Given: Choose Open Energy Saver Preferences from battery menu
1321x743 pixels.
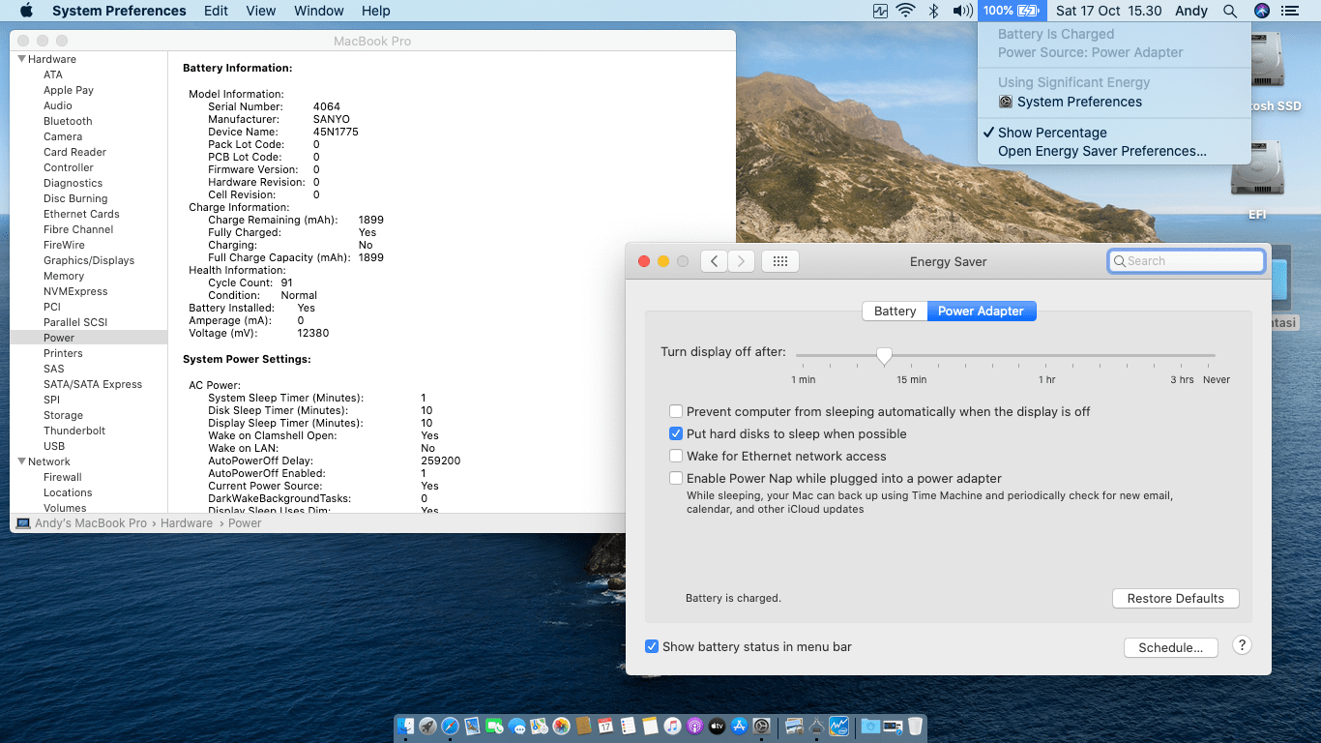Looking at the screenshot, I should (x=1101, y=151).
